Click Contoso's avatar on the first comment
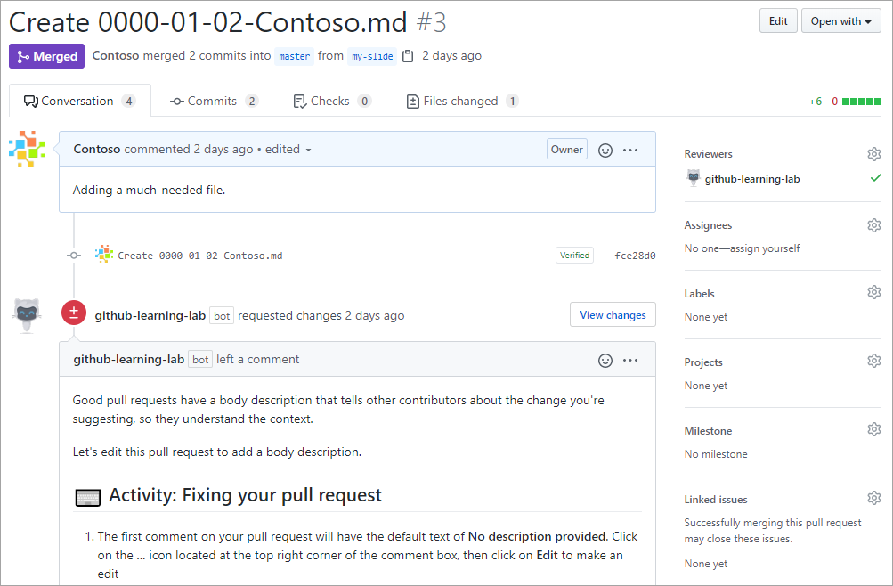The image size is (893, 586). click(27, 150)
